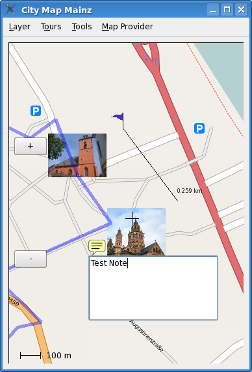Viewport: 252px width, 372px height.
Task: Zoom in with the plus button
Action: click(31, 146)
